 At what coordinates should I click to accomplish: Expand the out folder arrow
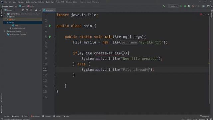[x=7, y=20]
